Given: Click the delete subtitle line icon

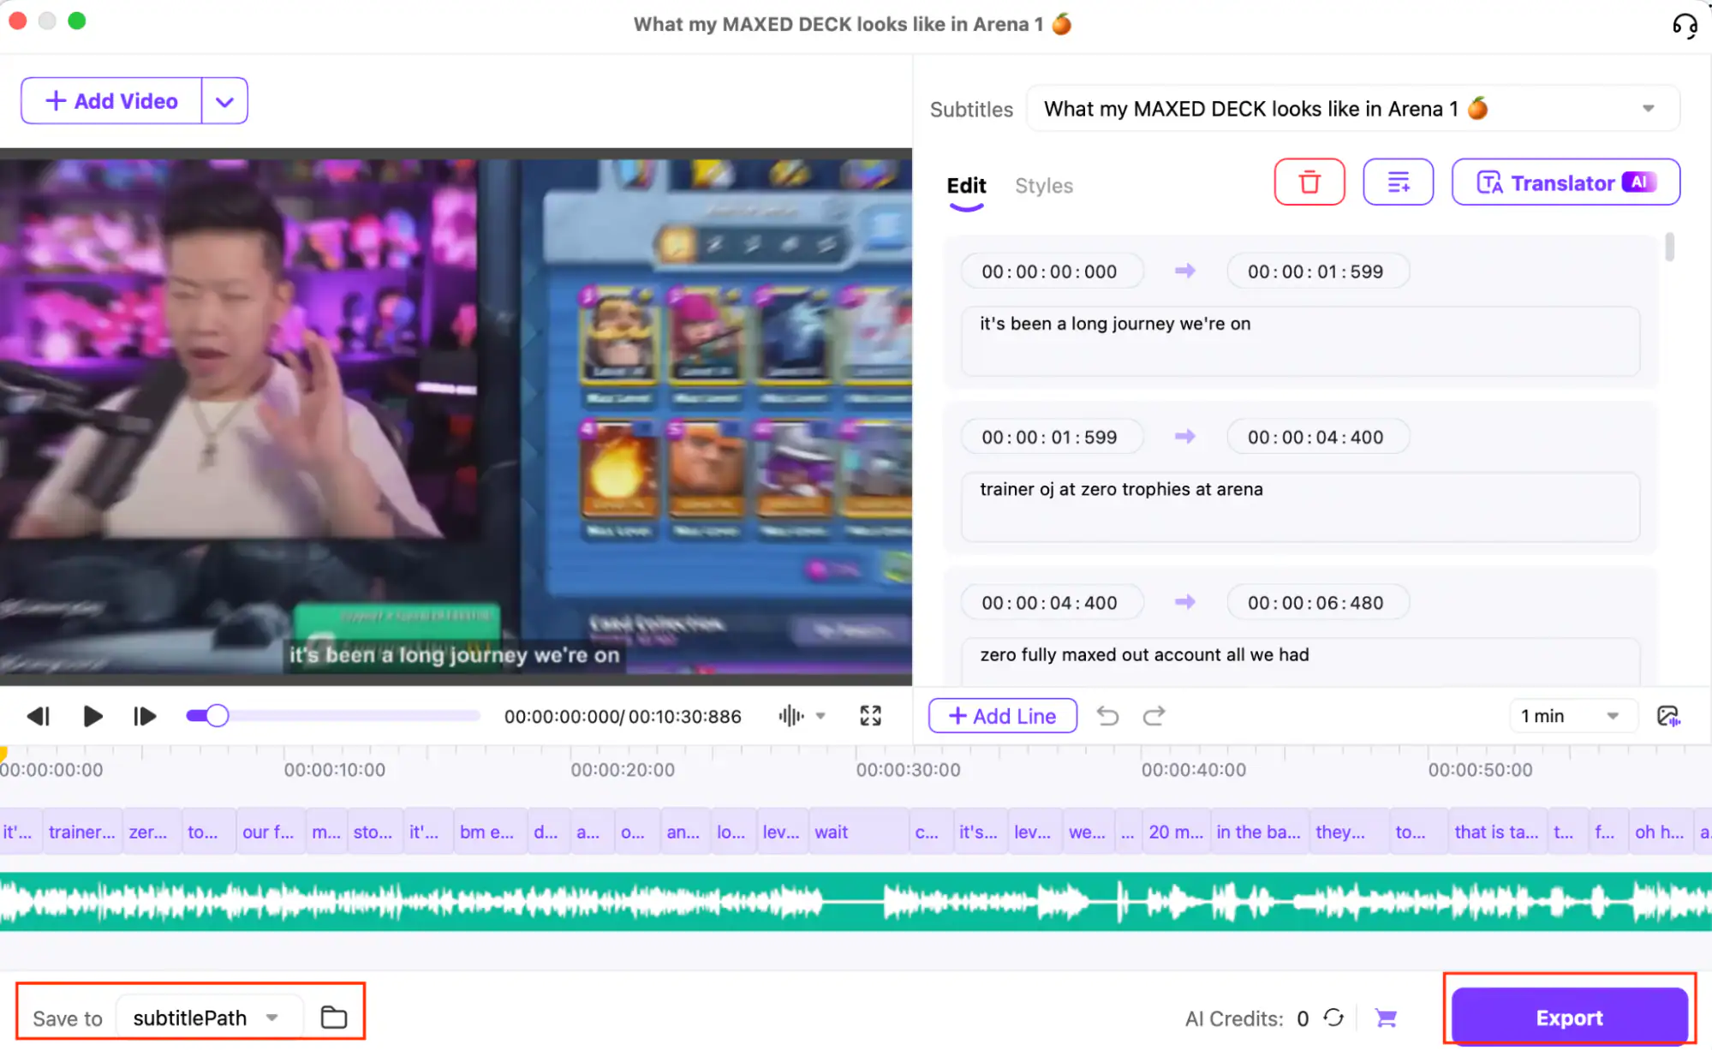Looking at the screenshot, I should tap(1309, 182).
